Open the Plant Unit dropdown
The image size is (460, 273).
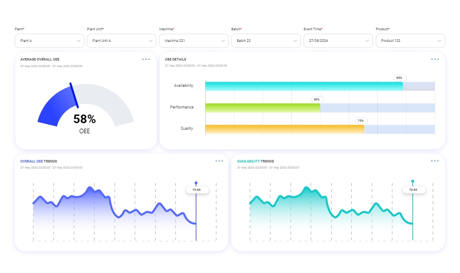tap(121, 40)
